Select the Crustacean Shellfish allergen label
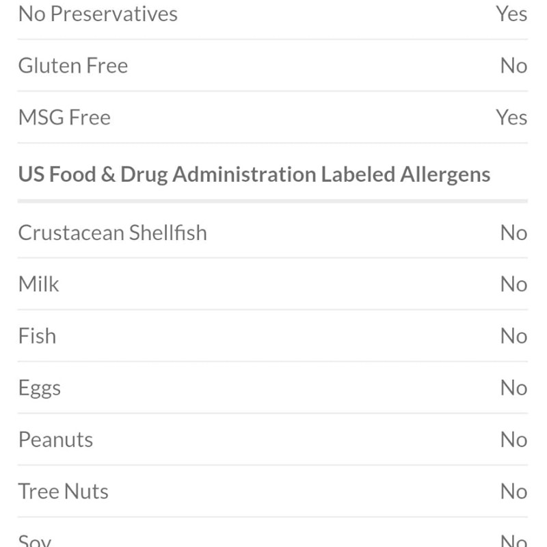Image resolution: width=547 pixels, height=547 pixels. point(112,233)
